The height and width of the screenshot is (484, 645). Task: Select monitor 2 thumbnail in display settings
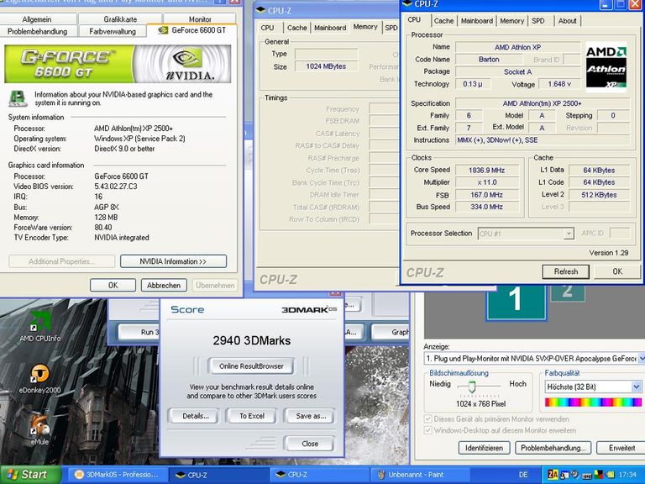point(568,292)
